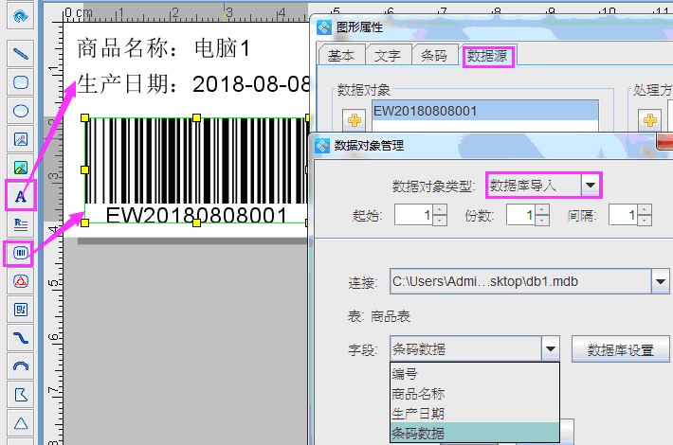Select the rounded rectangle tool
Screen dimensions: 673x445
pyautogui.click(x=20, y=81)
